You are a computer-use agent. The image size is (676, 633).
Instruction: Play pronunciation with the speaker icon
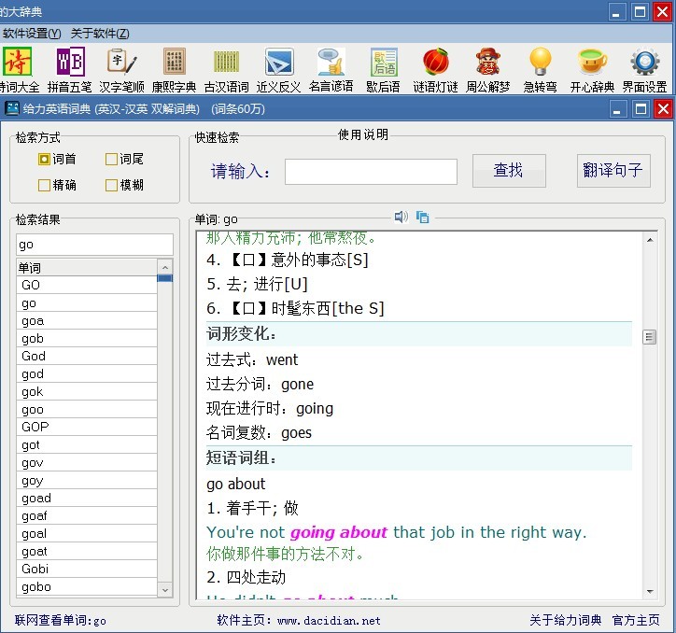(401, 218)
